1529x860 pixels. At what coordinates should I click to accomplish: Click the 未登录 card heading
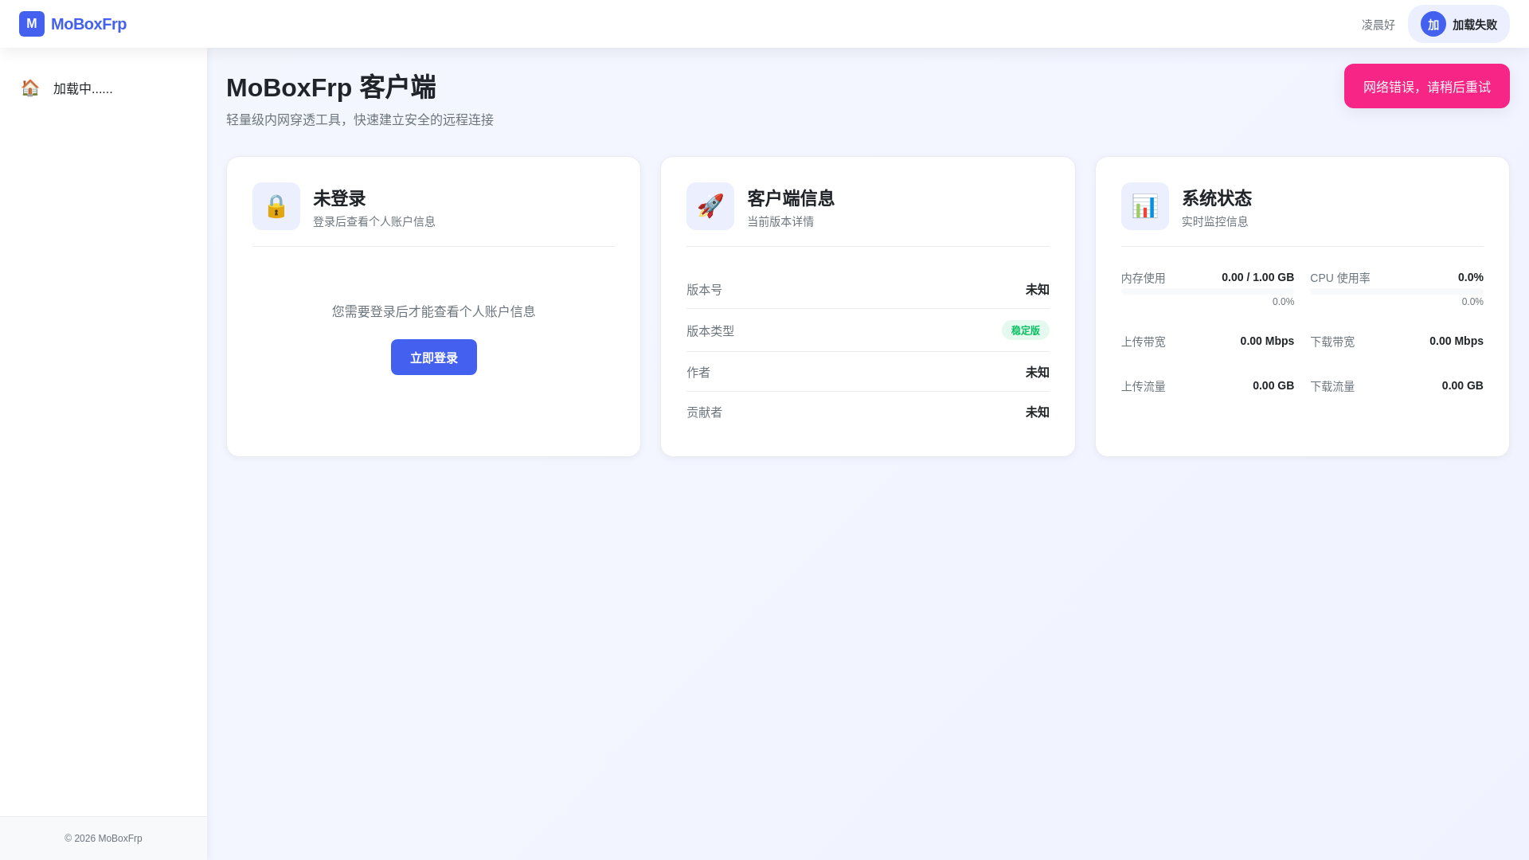(339, 198)
